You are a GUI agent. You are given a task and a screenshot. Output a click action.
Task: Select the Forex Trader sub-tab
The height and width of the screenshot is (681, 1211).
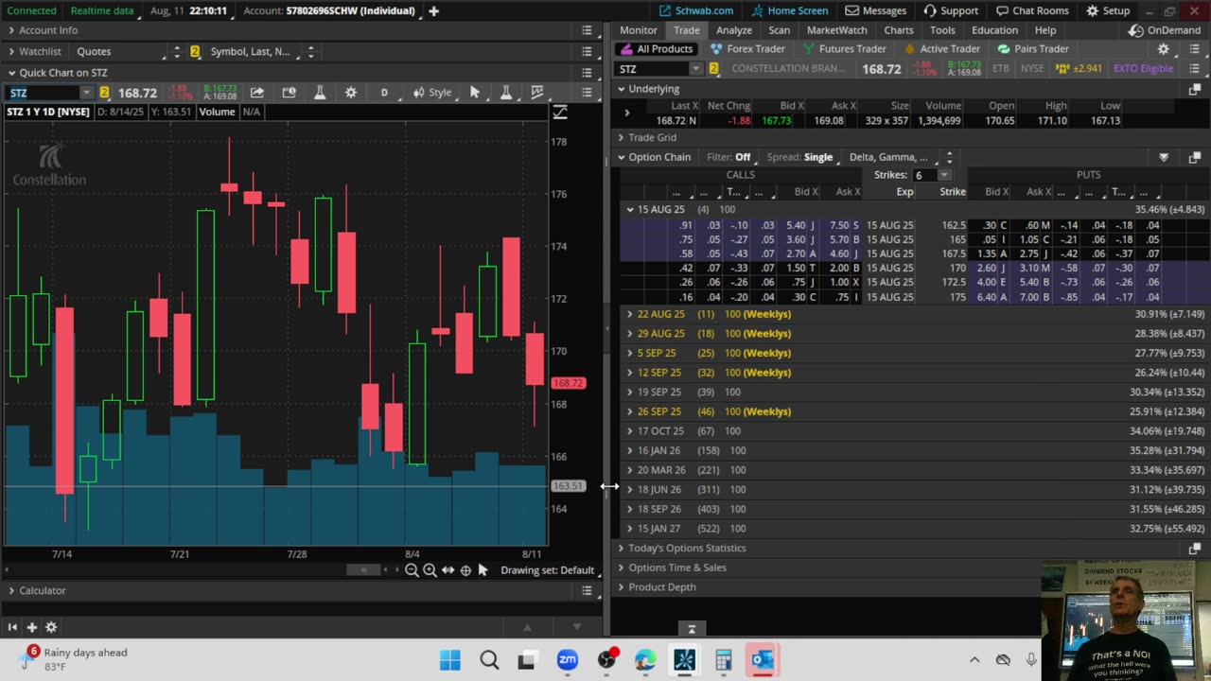tap(747, 49)
